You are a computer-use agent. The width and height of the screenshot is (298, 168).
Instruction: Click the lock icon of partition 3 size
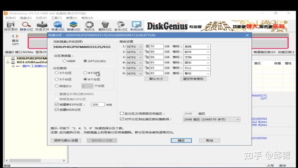tap(147, 57)
